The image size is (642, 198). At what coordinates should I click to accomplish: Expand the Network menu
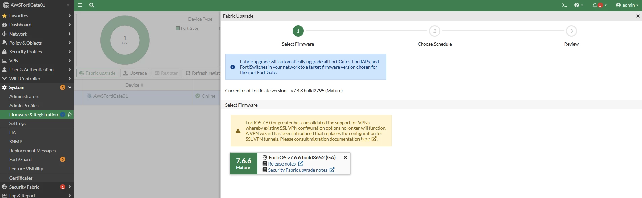pyautogui.click(x=37, y=34)
